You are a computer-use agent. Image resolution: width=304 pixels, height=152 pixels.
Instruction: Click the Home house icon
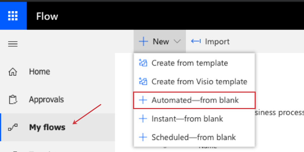(13, 72)
